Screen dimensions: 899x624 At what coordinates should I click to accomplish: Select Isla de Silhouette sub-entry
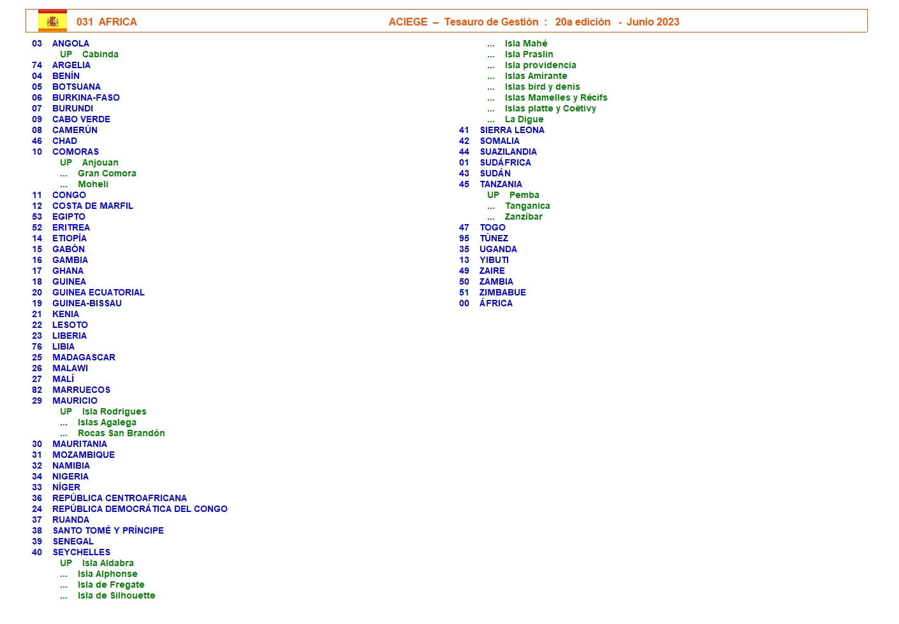pos(116,595)
